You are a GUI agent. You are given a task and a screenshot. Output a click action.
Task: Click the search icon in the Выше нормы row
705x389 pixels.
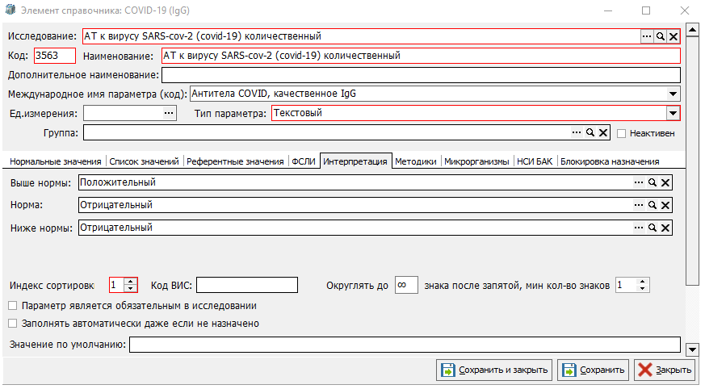point(652,183)
